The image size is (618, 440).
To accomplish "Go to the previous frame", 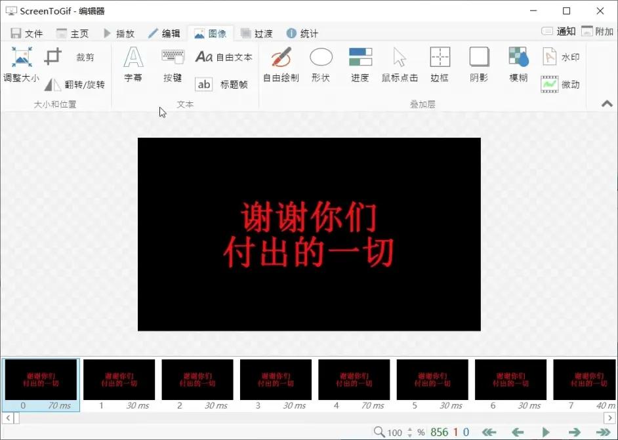I will (518, 432).
